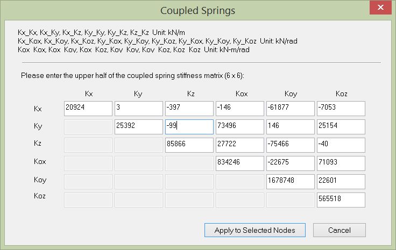The image size is (396, 250).
Task: Click the Koz column header label
Action: click(342, 94)
